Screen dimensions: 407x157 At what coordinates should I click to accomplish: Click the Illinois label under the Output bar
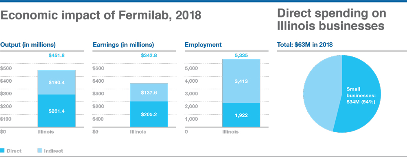coord(46,132)
